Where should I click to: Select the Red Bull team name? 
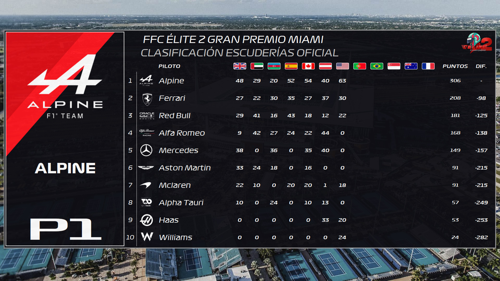[x=174, y=116]
